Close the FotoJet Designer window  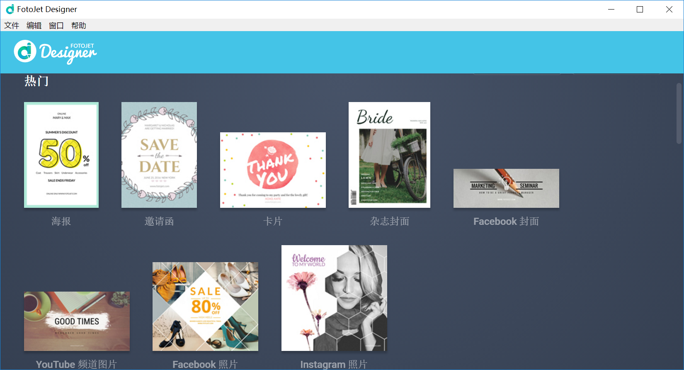click(669, 9)
